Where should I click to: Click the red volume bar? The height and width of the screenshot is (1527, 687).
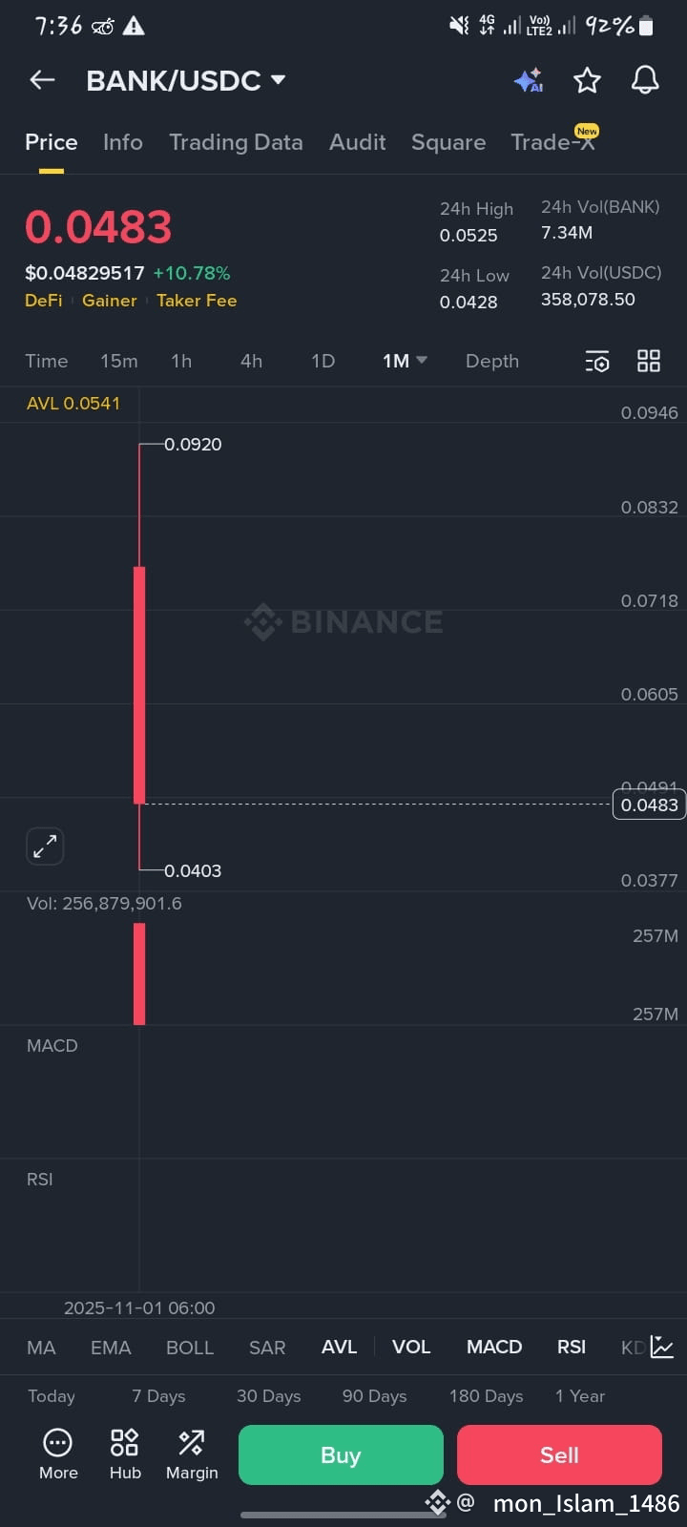139,973
